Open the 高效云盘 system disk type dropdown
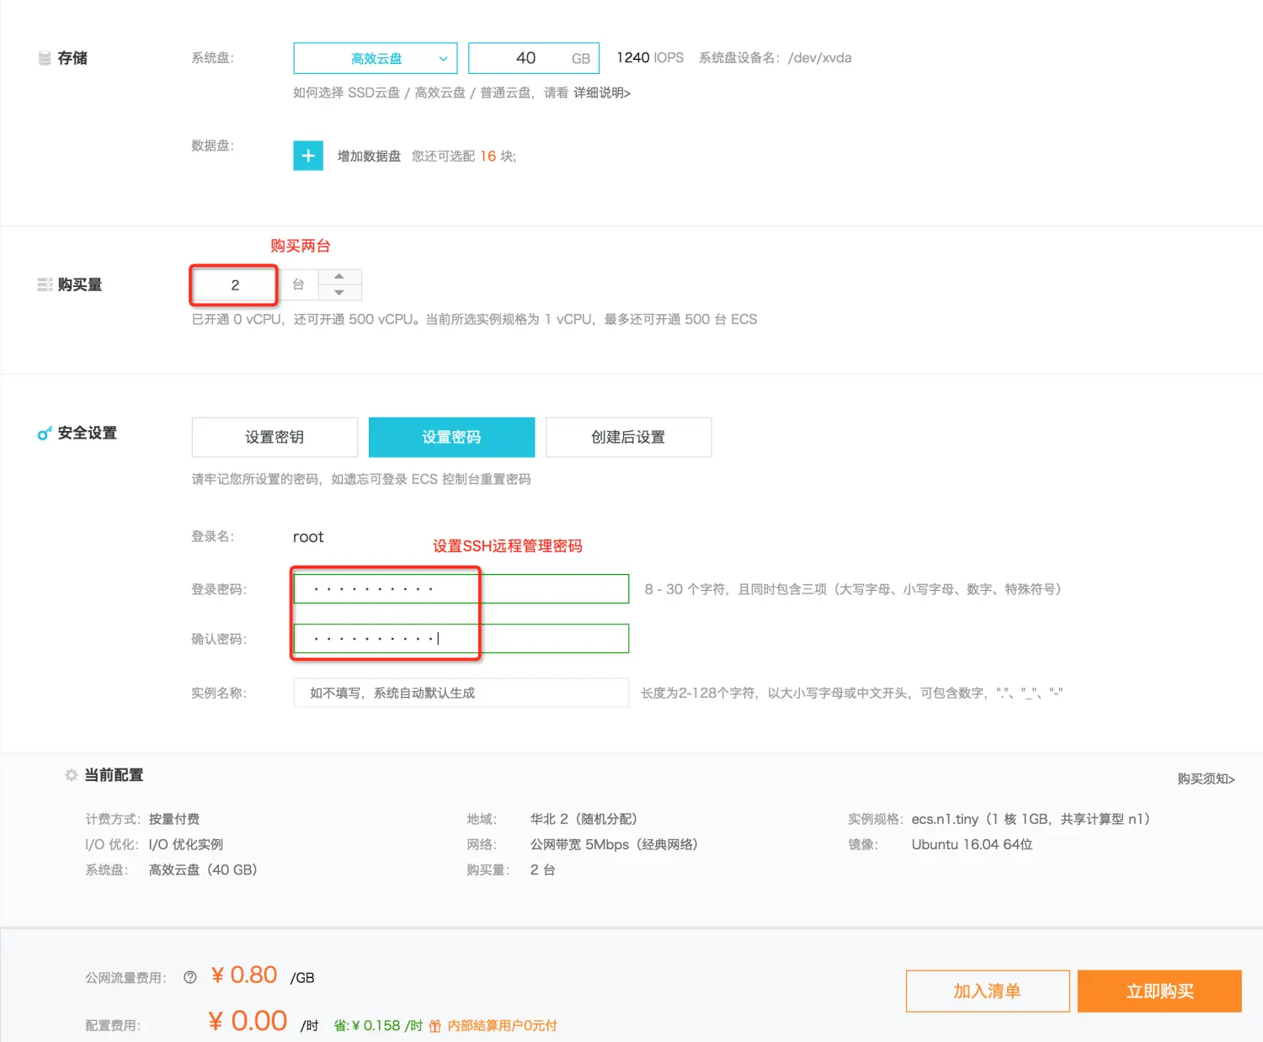This screenshot has height=1042, width=1263. (x=376, y=58)
